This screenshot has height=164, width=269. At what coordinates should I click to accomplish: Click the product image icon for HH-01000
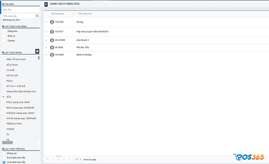(52, 40)
